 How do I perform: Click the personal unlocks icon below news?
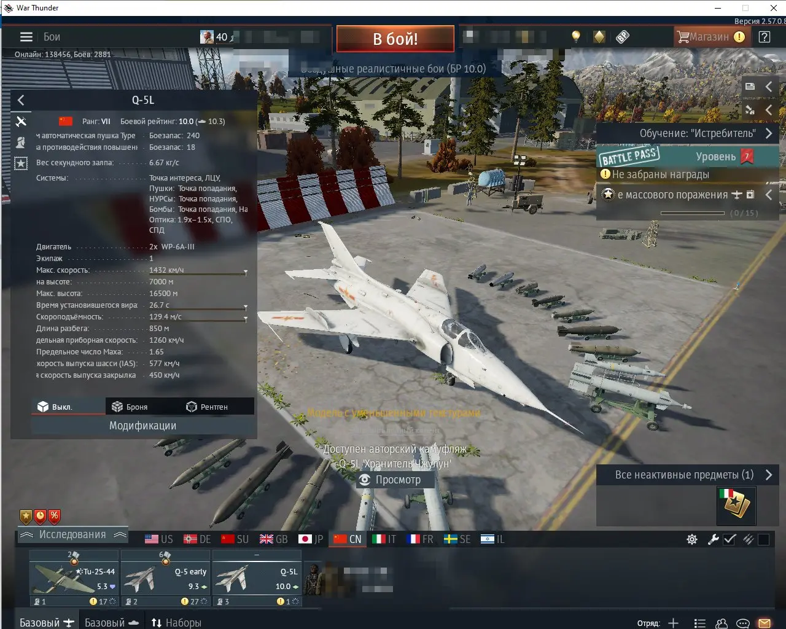pyautogui.click(x=750, y=110)
